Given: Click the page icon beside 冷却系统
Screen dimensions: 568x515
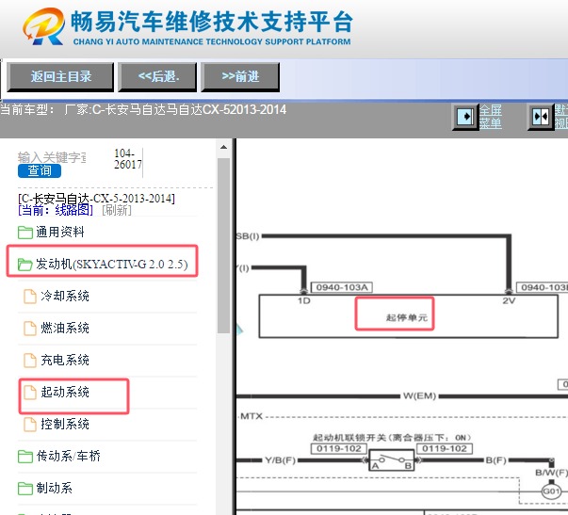Looking at the screenshot, I should pos(30,297).
